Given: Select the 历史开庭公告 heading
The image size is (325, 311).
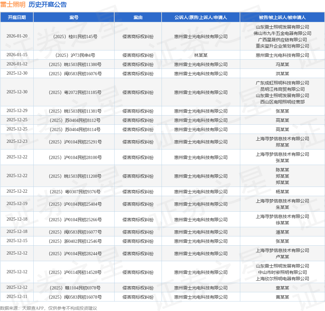Looking at the screenshot, I should click(x=48, y=4).
